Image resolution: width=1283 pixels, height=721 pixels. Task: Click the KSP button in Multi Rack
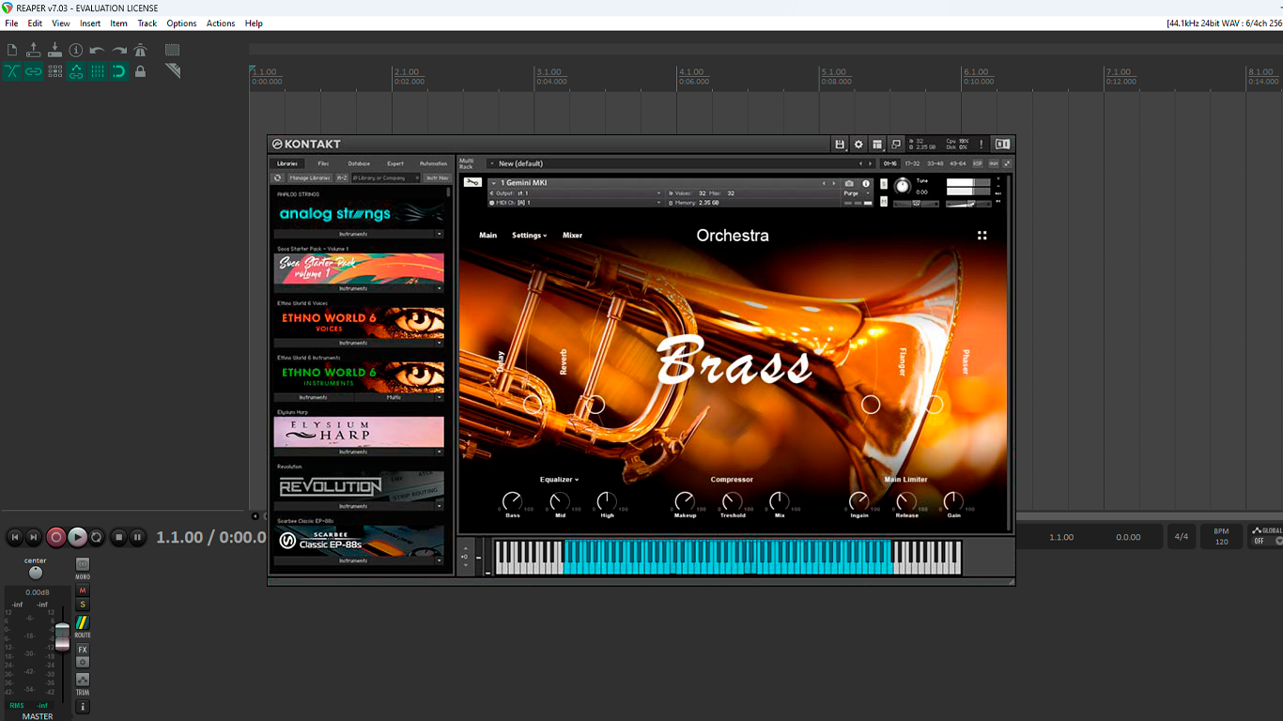click(977, 163)
